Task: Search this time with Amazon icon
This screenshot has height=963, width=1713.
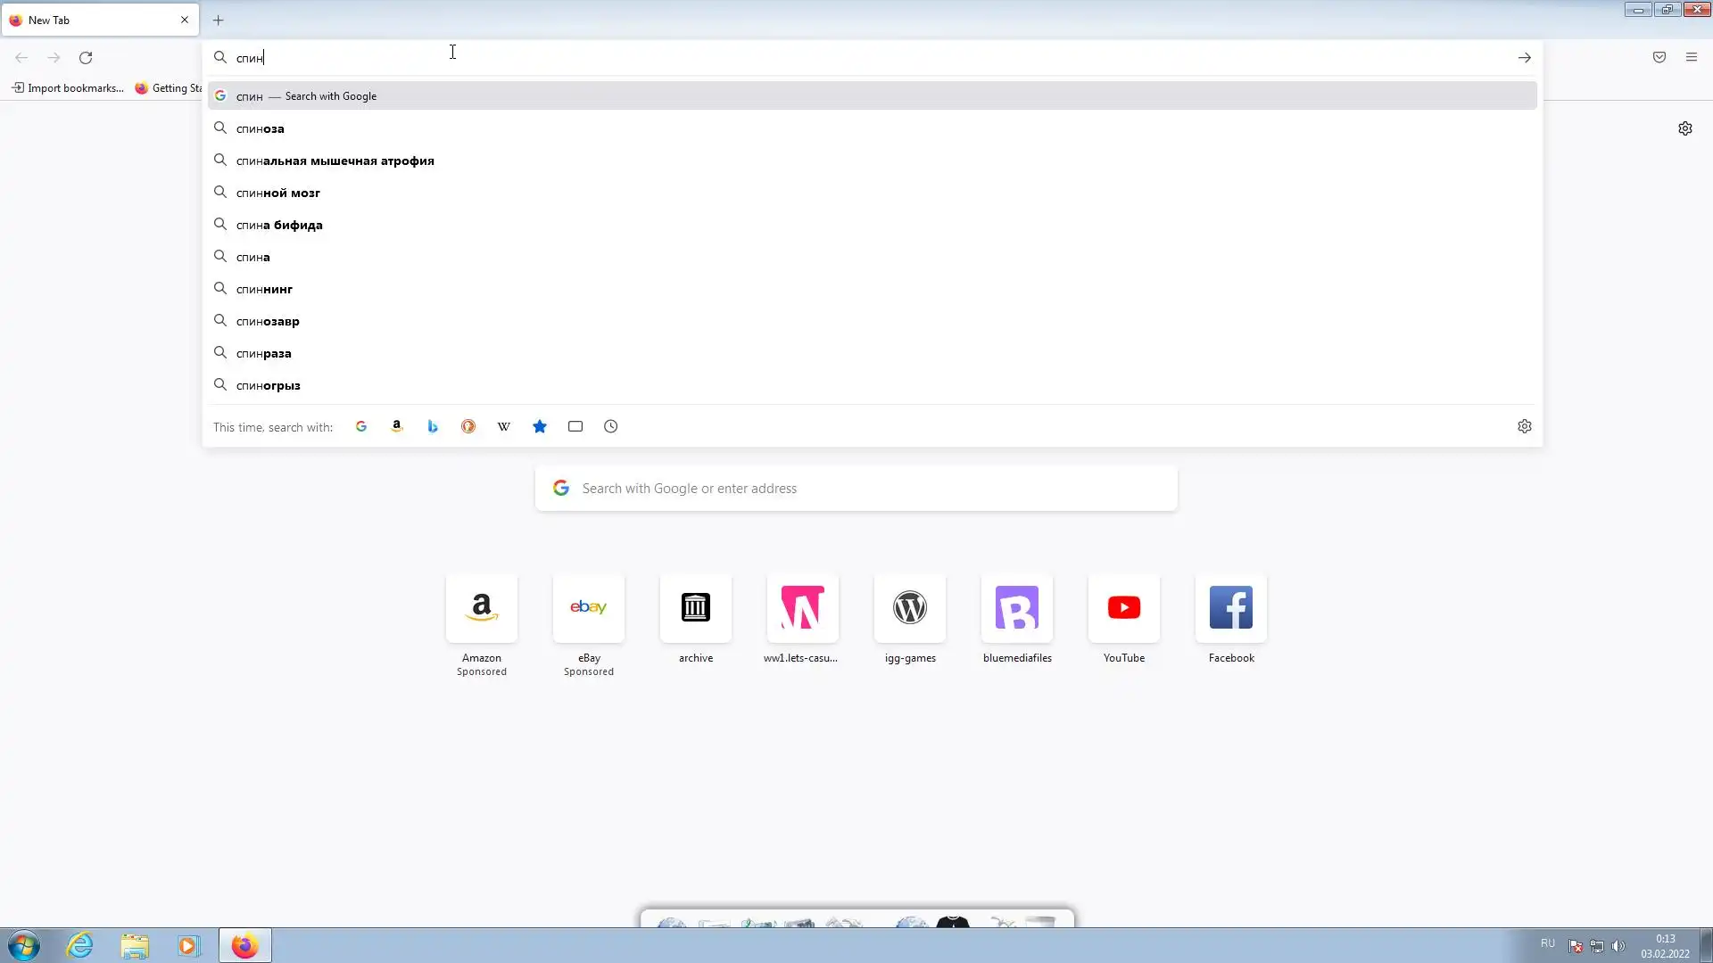Action: 397,426
